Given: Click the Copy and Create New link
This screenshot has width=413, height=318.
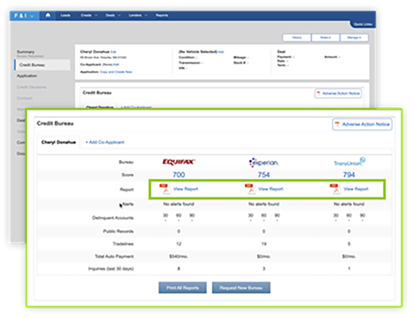Looking at the screenshot, I should pyautogui.click(x=116, y=72).
